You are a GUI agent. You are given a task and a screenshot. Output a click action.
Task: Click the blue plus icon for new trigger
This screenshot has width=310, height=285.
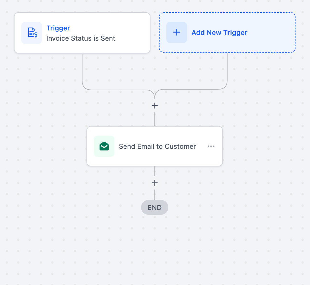(x=177, y=32)
